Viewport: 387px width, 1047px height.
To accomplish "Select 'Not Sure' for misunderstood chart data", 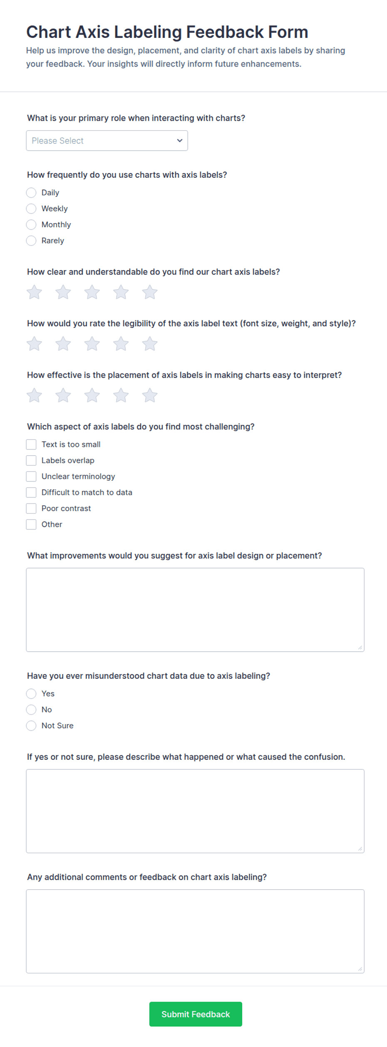I will [x=31, y=725].
